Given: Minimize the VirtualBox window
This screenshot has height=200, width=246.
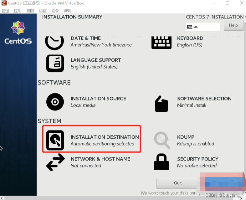Looking at the screenshot, I should [x=213, y=3].
